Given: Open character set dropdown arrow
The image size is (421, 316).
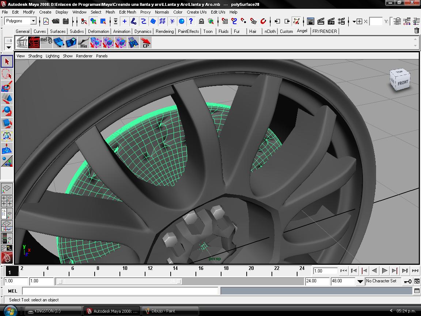Looking at the screenshot, I should click(x=360, y=281).
